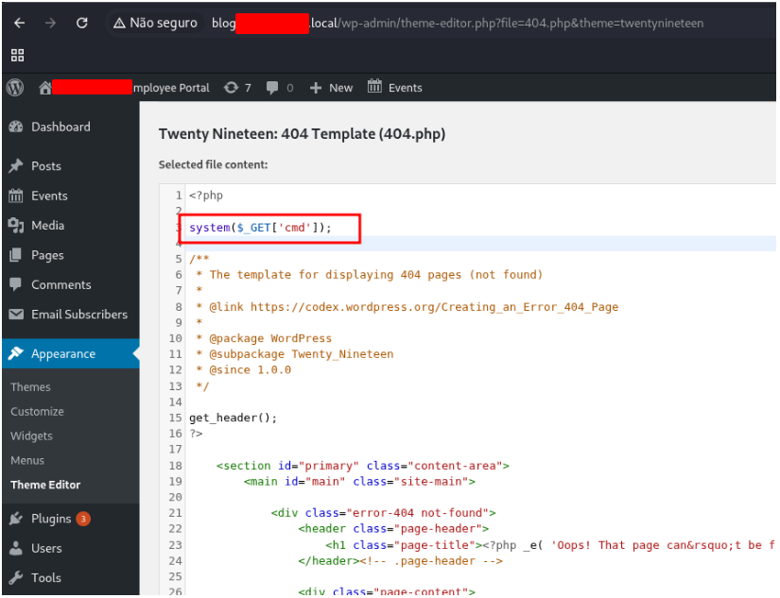Image resolution: width=780 pixels, height=598 pixels.
Task: Collapse the Appearance menu section
Action: coord(63,354)
